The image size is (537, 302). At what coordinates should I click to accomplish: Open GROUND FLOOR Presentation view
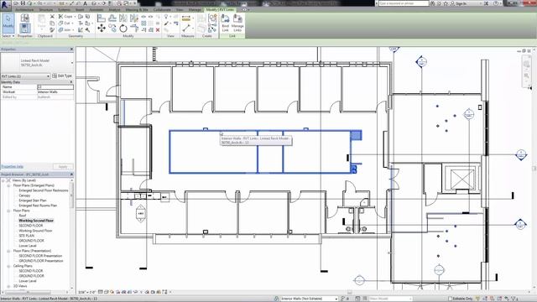[41, 261]
